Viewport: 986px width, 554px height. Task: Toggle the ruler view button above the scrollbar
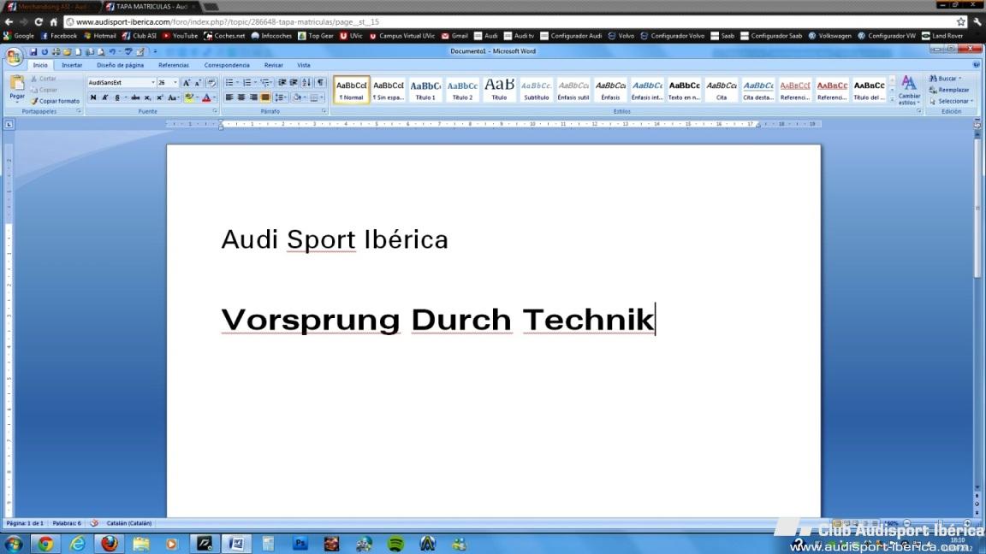click(x=977, y=124)
